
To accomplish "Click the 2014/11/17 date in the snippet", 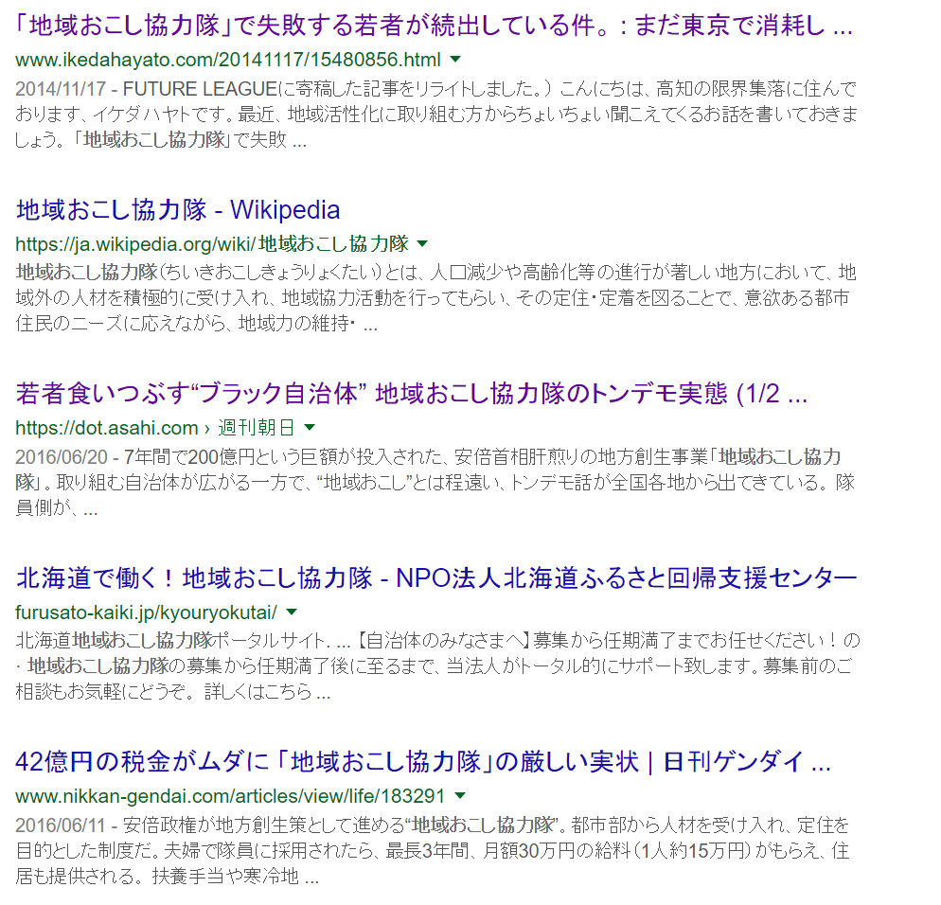I will (x=61, y=89).
